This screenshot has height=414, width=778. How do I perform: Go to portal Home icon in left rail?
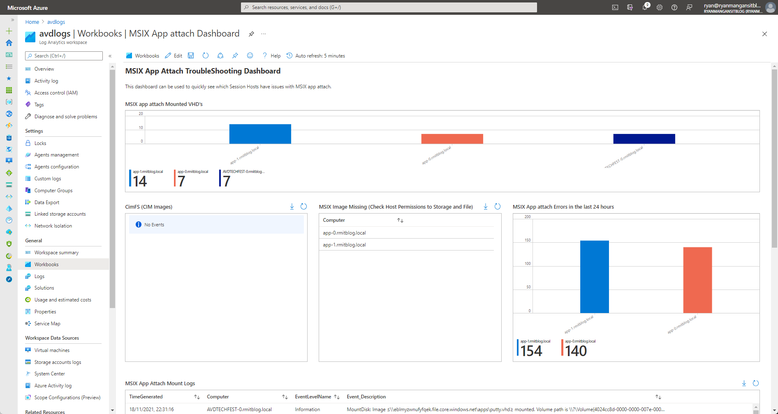[9, 43]
